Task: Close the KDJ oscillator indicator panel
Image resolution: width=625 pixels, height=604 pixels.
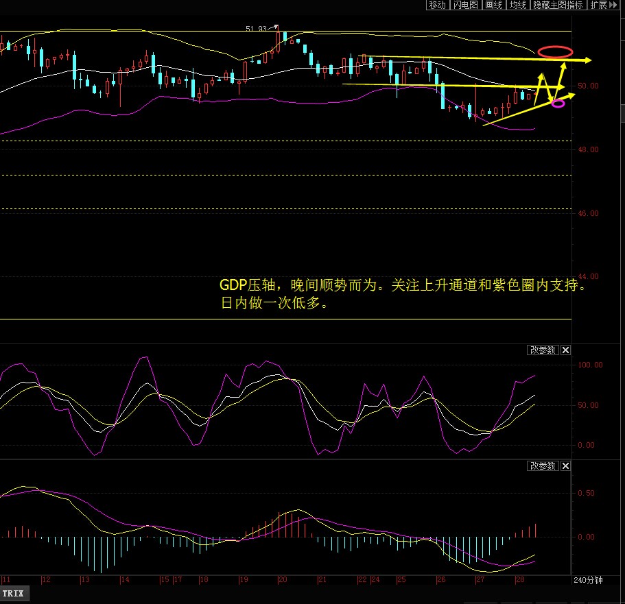Action: 565,350
